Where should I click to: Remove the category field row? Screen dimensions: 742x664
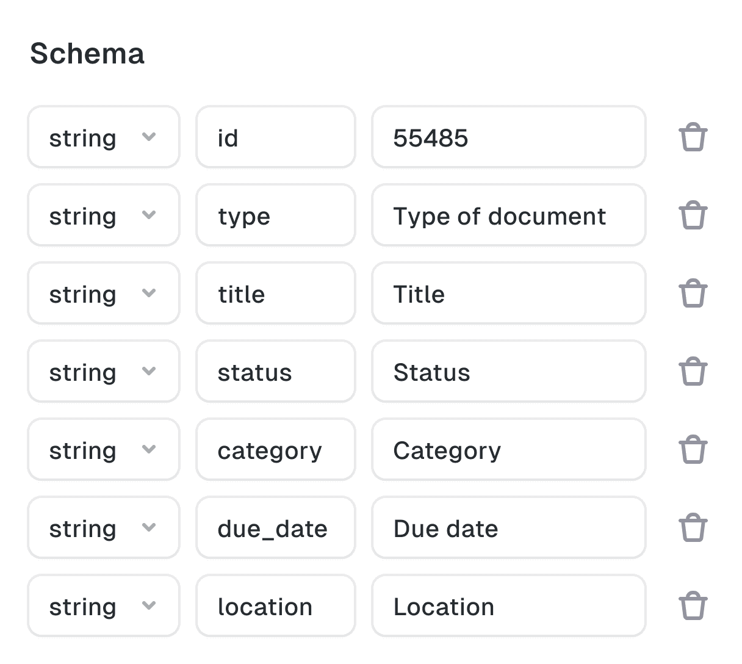click(x=693, y=450)
